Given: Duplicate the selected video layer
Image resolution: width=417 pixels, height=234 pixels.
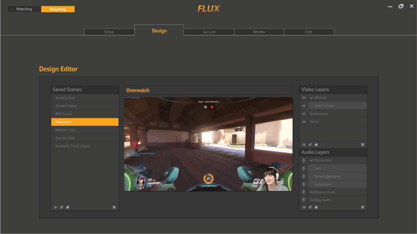Looking at the screenshot, I should point(316,145).
